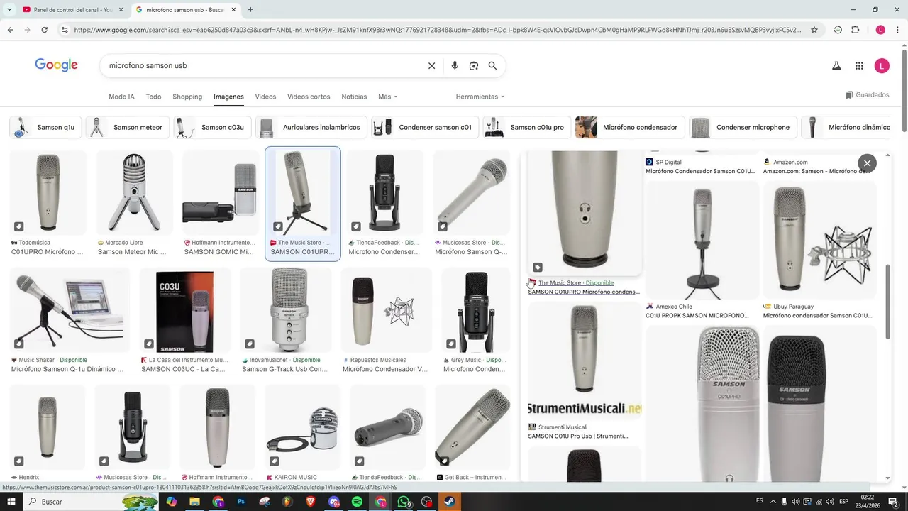
Task: Filter by Micrófono condensador chip
Action: click(630, 128)
